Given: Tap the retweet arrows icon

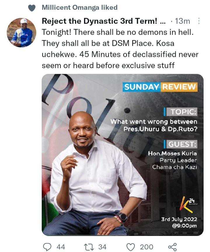Looking at the screenshot, I should click(x=89, y=247).
